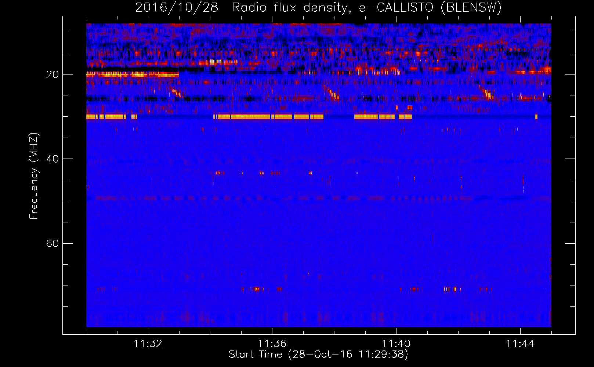The width and height of the screenshot is (594, 367).
Task: Click the 11:32 time tick label
Action: click(148, 344)
